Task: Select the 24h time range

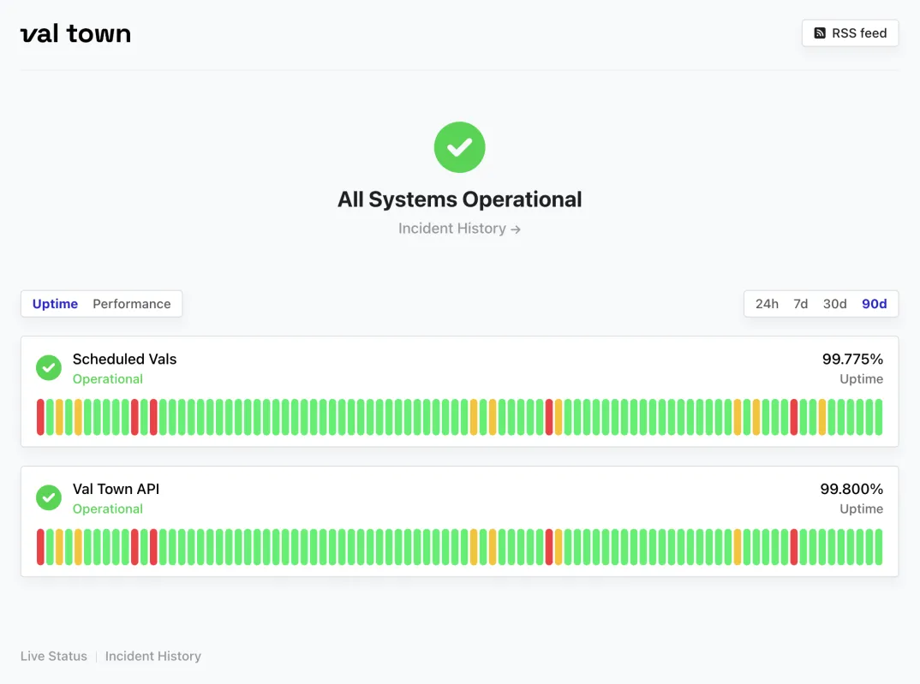Action: pos(767,303)
